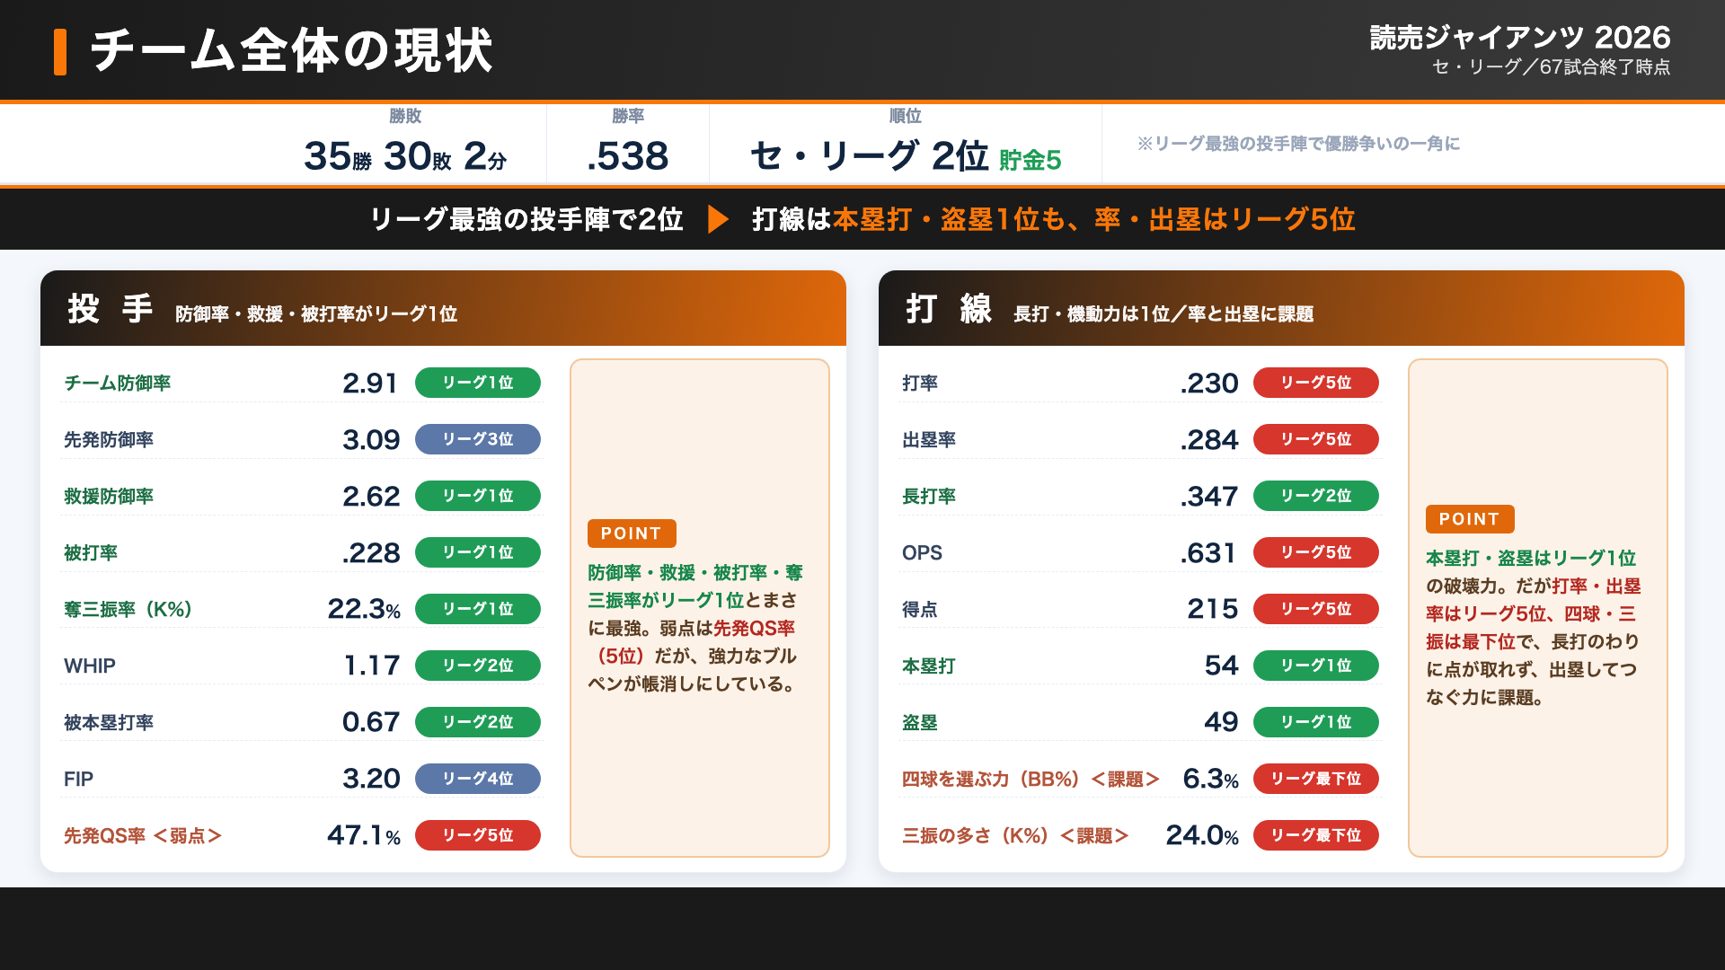The image size is (1725, 970).
Task: Click the 打線 panel header
Action: (1281, 308)
